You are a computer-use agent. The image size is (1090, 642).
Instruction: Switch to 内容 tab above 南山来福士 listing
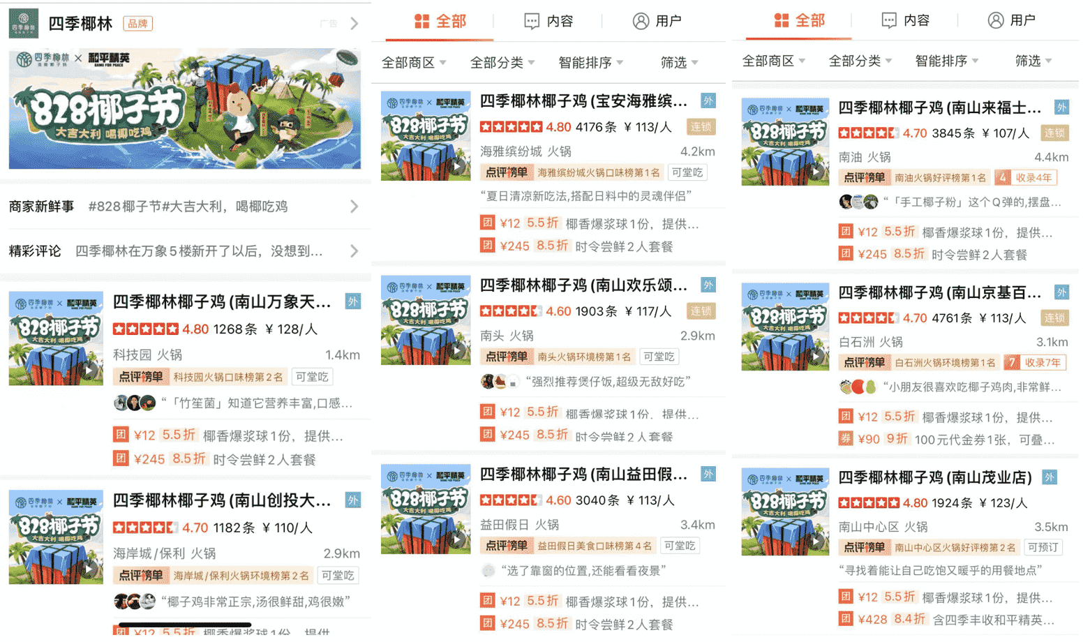[906, 20]
